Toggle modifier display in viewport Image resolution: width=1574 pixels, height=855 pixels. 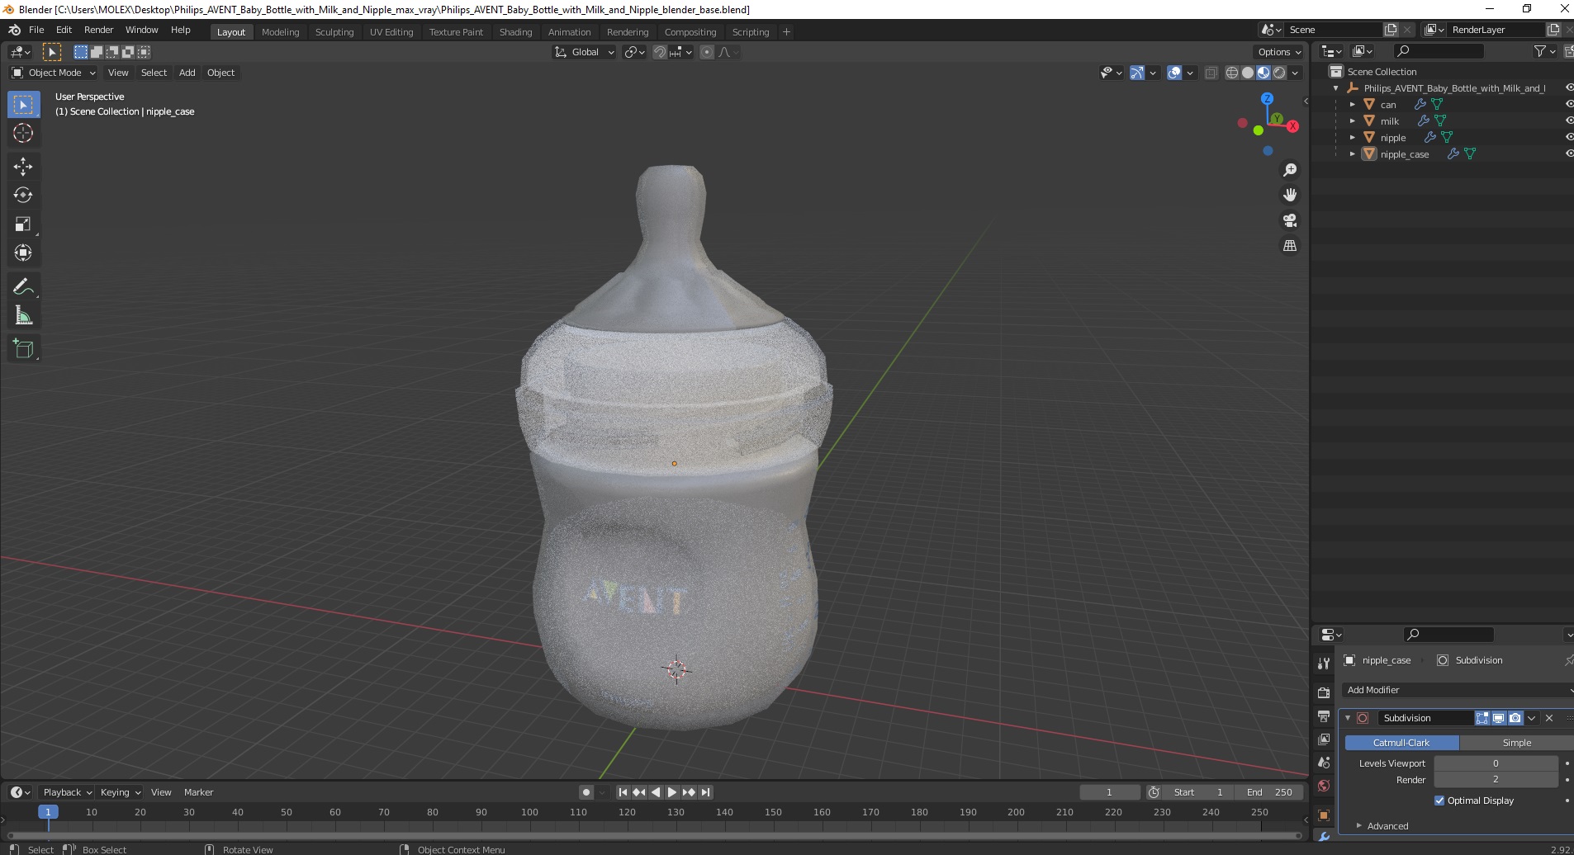point(1498,718)
